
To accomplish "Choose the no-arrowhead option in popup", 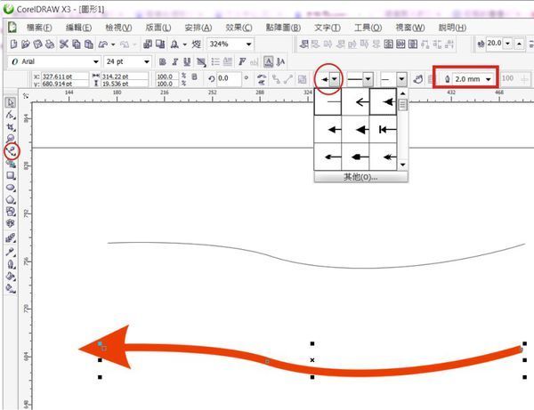I will tap(328, 101).
